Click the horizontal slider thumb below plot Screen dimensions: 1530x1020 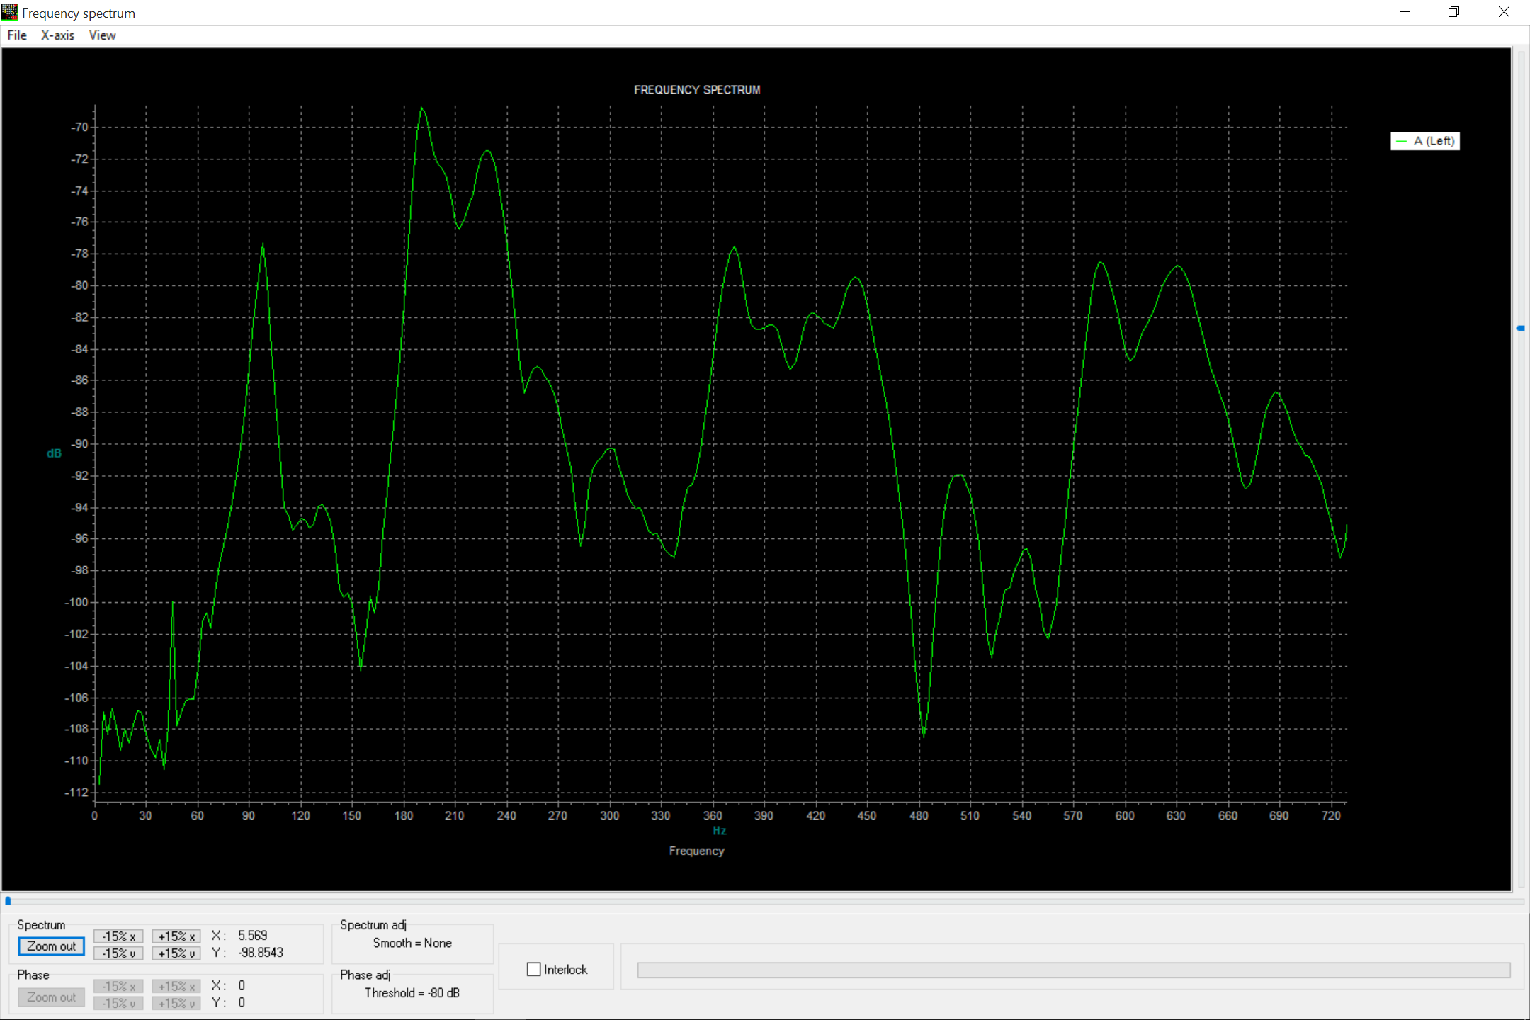(8, 901)
